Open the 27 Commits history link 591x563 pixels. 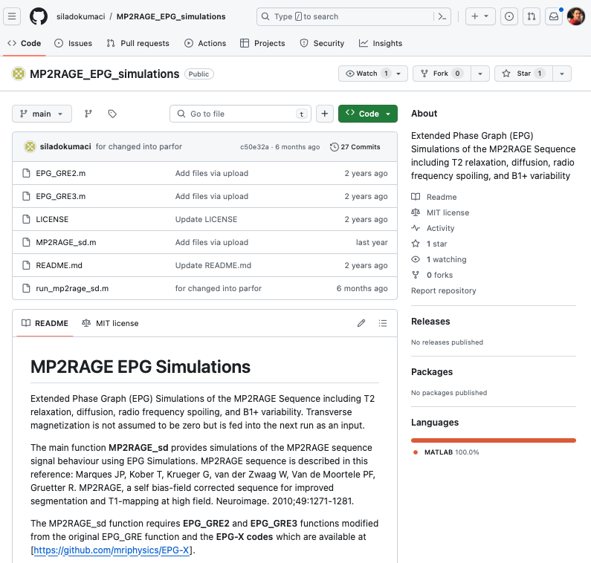[355, 147]
